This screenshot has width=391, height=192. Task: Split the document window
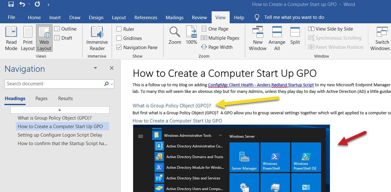(295, 36)
